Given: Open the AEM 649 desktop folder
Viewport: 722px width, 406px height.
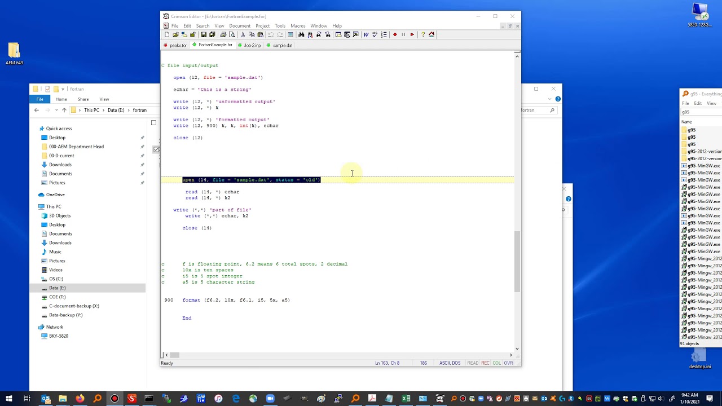Looking at the screenshot, I should coord(14,54).
